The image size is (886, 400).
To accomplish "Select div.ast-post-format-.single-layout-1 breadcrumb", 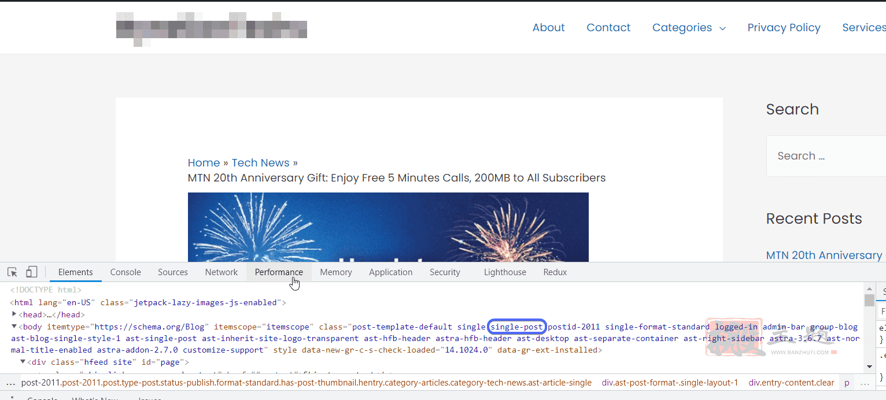I will [670, 383].
